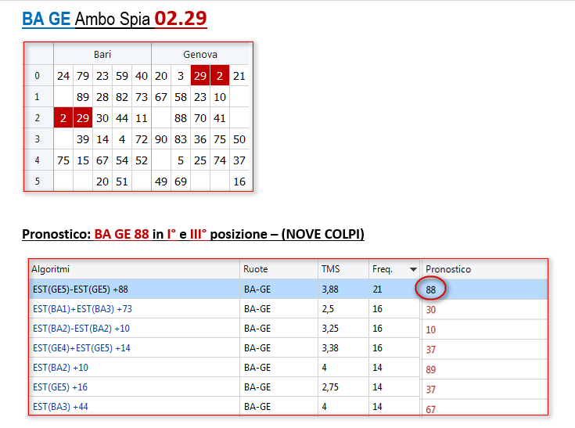Click cell 74 in the Genova row 4
The width and height of the screenshot is (575, 428).
[220, 160]
